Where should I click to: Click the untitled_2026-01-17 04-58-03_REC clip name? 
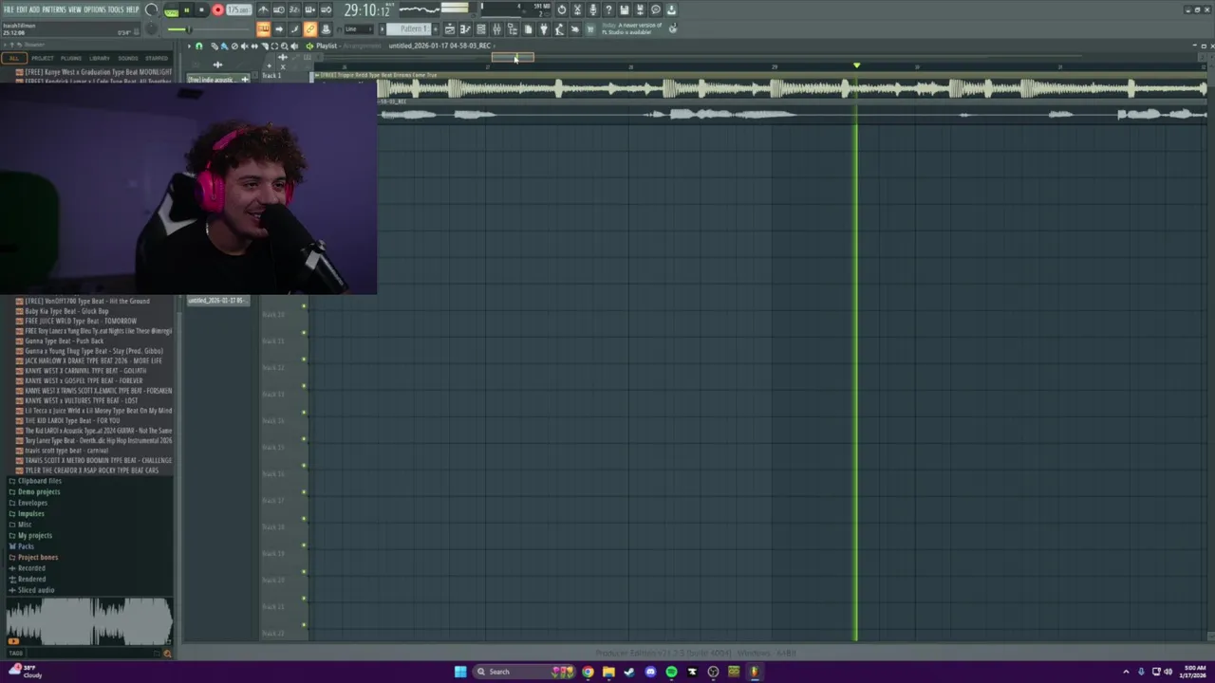tap(439, 46)
